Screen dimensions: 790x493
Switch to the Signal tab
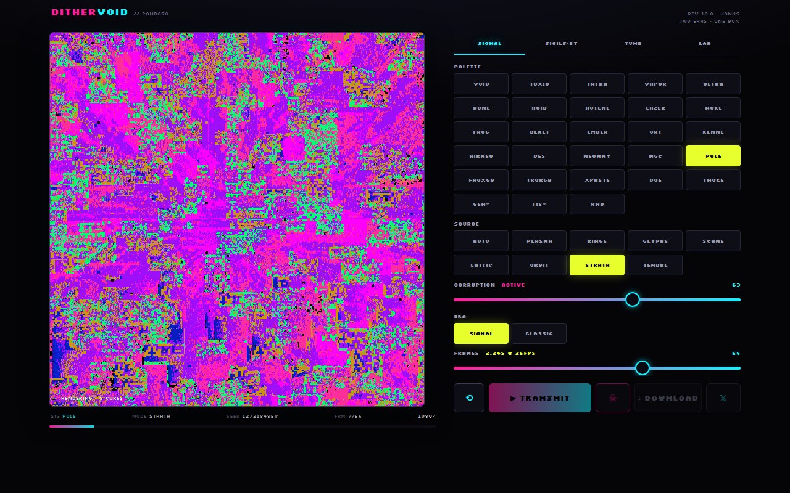coord(489,44)
